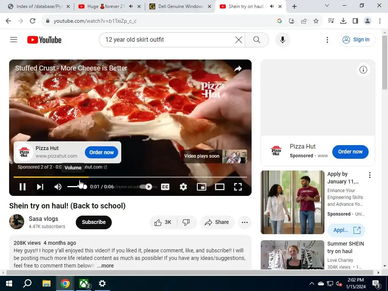Switch to Huge forever 21 tab
The height and width of the screenshot is (291, 388).
(106, 6)
